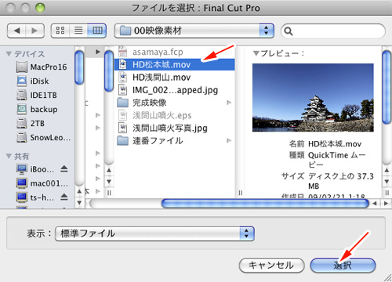
Task: Click the 選択 button
Action: coord(343,266)
